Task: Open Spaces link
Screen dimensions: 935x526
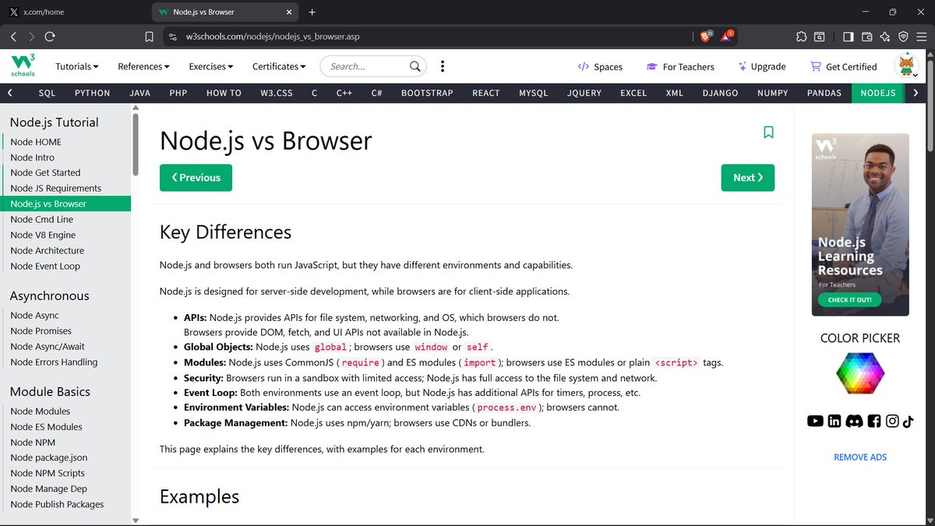Action: [600, 67]
